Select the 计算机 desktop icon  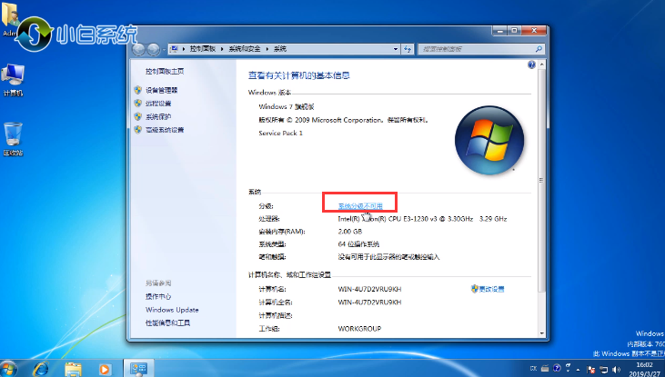[x=13, y=81]
